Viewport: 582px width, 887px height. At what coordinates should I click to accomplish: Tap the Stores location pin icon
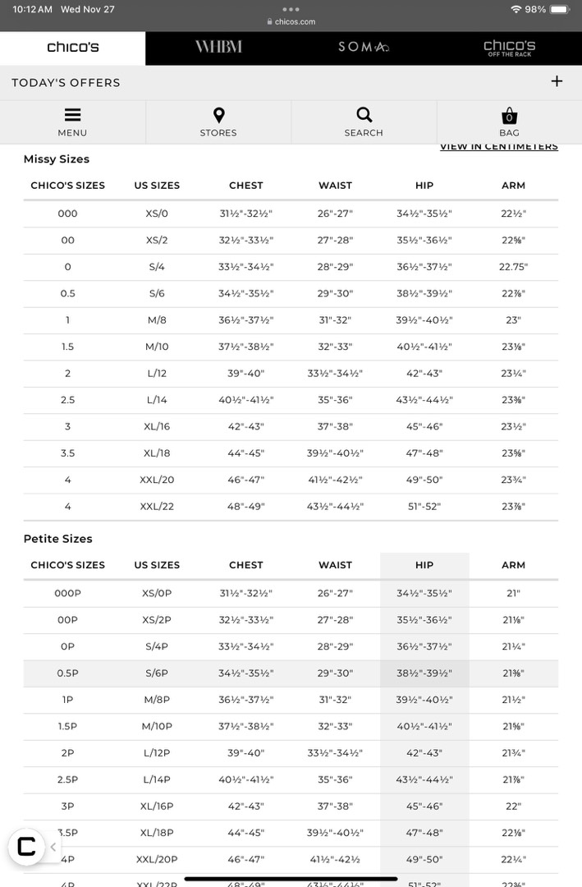(x=218, y=116)
